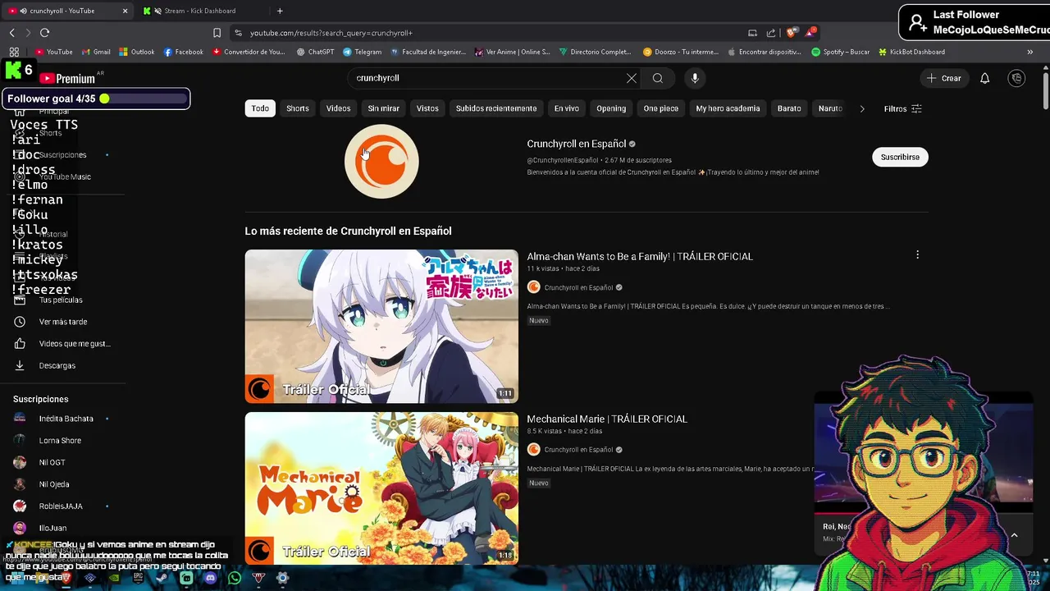Open WhatsApp from the taskbar

coord(235,578)
